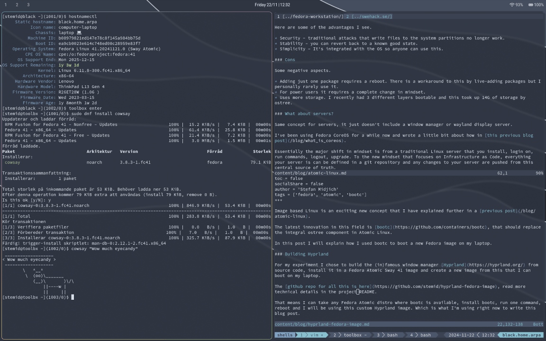Screen dimensions: 546x341
Task: Select tmux window 1 vim
Action: click(310, 335)
